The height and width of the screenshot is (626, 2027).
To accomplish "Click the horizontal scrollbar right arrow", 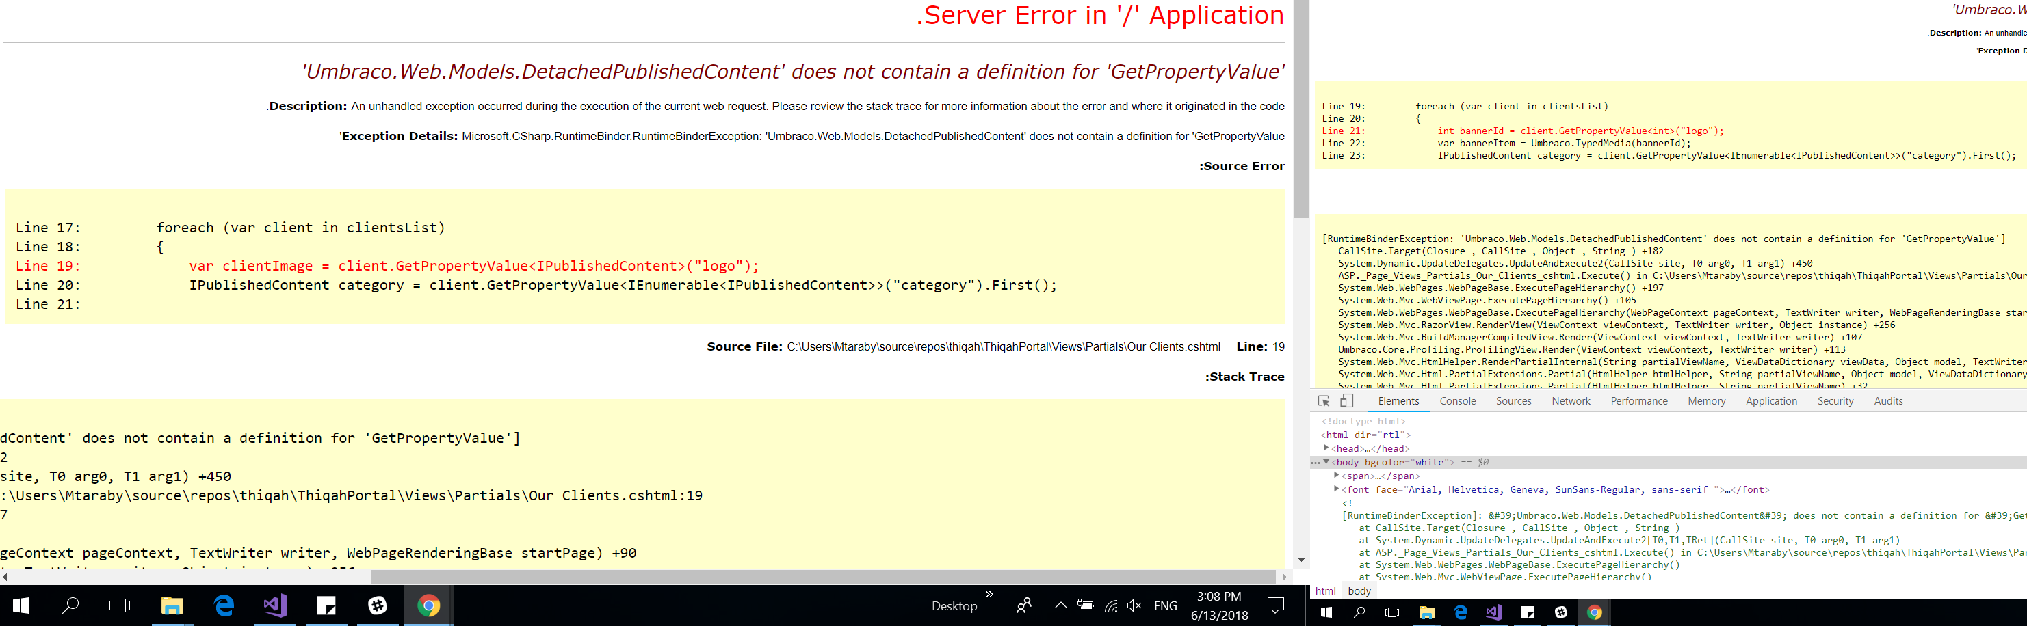I will [x=1284, y=577].
